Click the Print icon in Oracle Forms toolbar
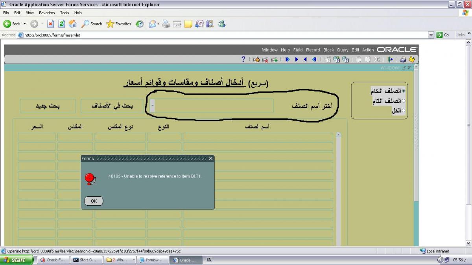The height and width of the screenshot is (265, 472). point(403,59)
